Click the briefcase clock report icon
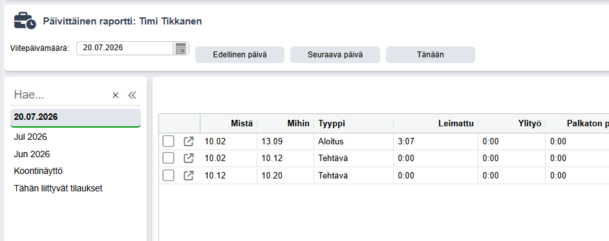 tap(25, 21)
